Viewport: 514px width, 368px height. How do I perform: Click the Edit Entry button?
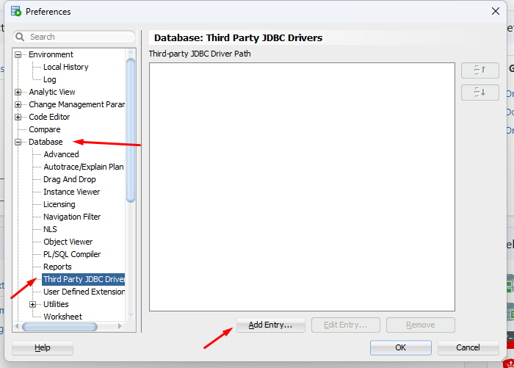346,325
